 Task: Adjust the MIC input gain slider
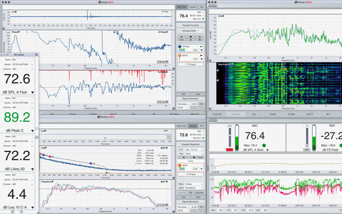tap(229, 136)
